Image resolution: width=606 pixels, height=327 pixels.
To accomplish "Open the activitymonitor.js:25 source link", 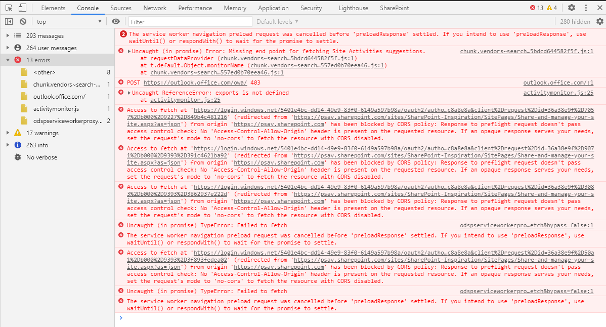I will (x=558, y=92).
